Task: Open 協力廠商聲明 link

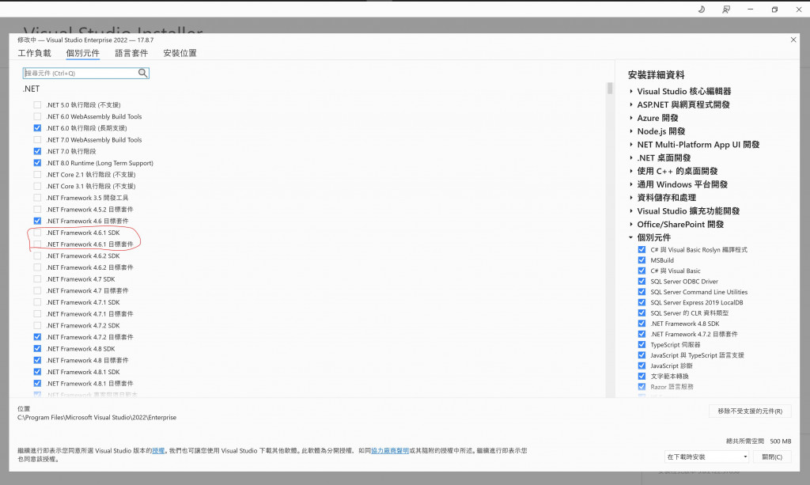Action: [390, 451]
